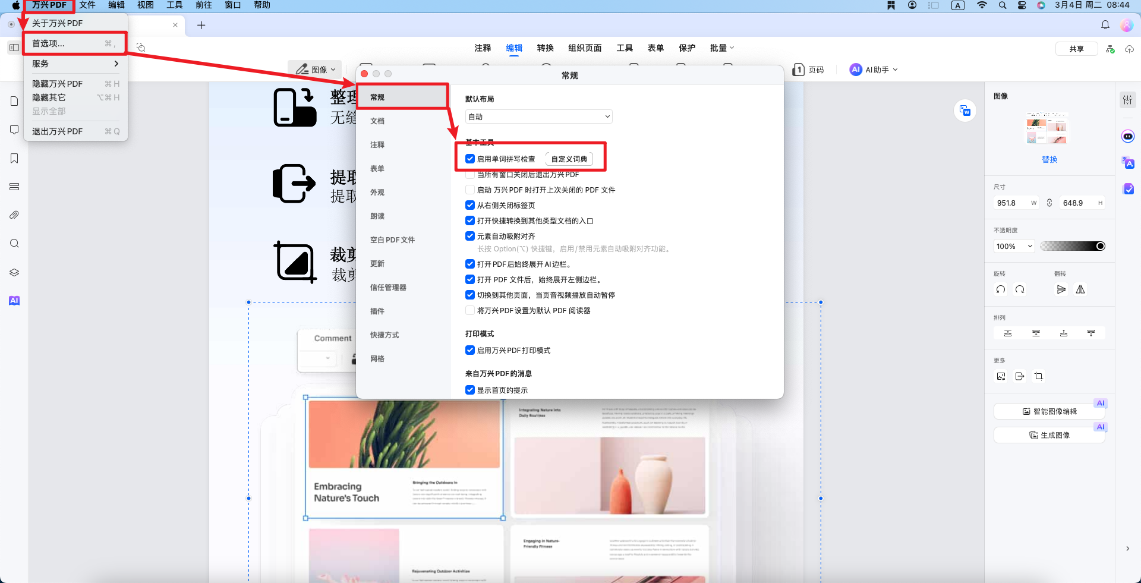Check 将万兴PDF设置为默认 PDF 阅读器
Screen dimensions: 1141x583
tap(470, 310)
